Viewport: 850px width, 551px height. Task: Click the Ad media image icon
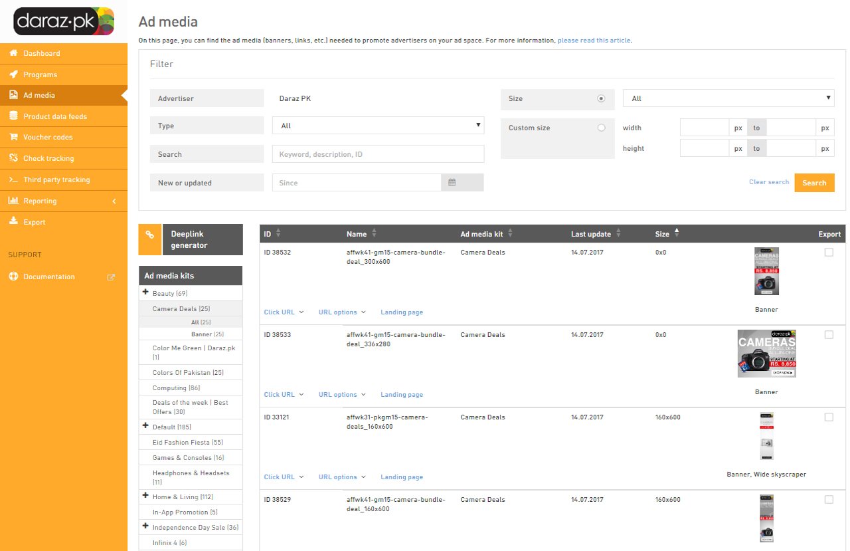point(13,95)
